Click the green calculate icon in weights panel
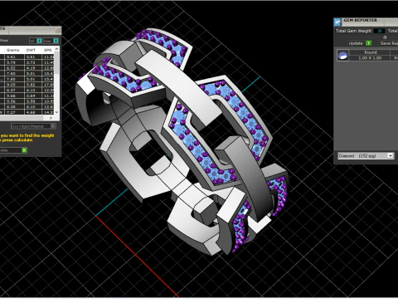 pos(24,150)
